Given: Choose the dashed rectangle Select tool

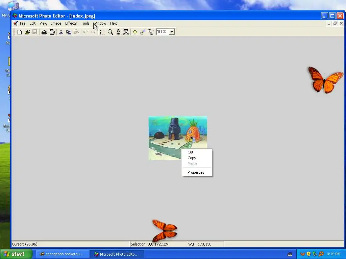Looking at the screenshot, I should point(103,32).
